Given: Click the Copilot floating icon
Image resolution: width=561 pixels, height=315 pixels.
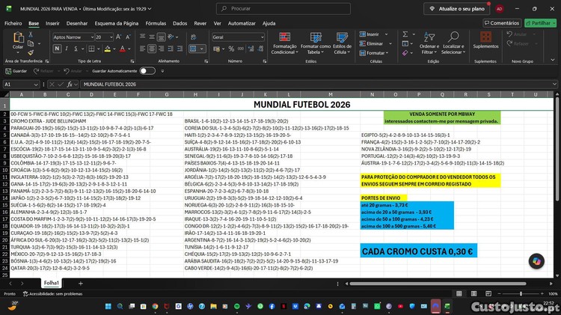Looking at the screenshot, I should pyautogui.click(x=536, y=261).
